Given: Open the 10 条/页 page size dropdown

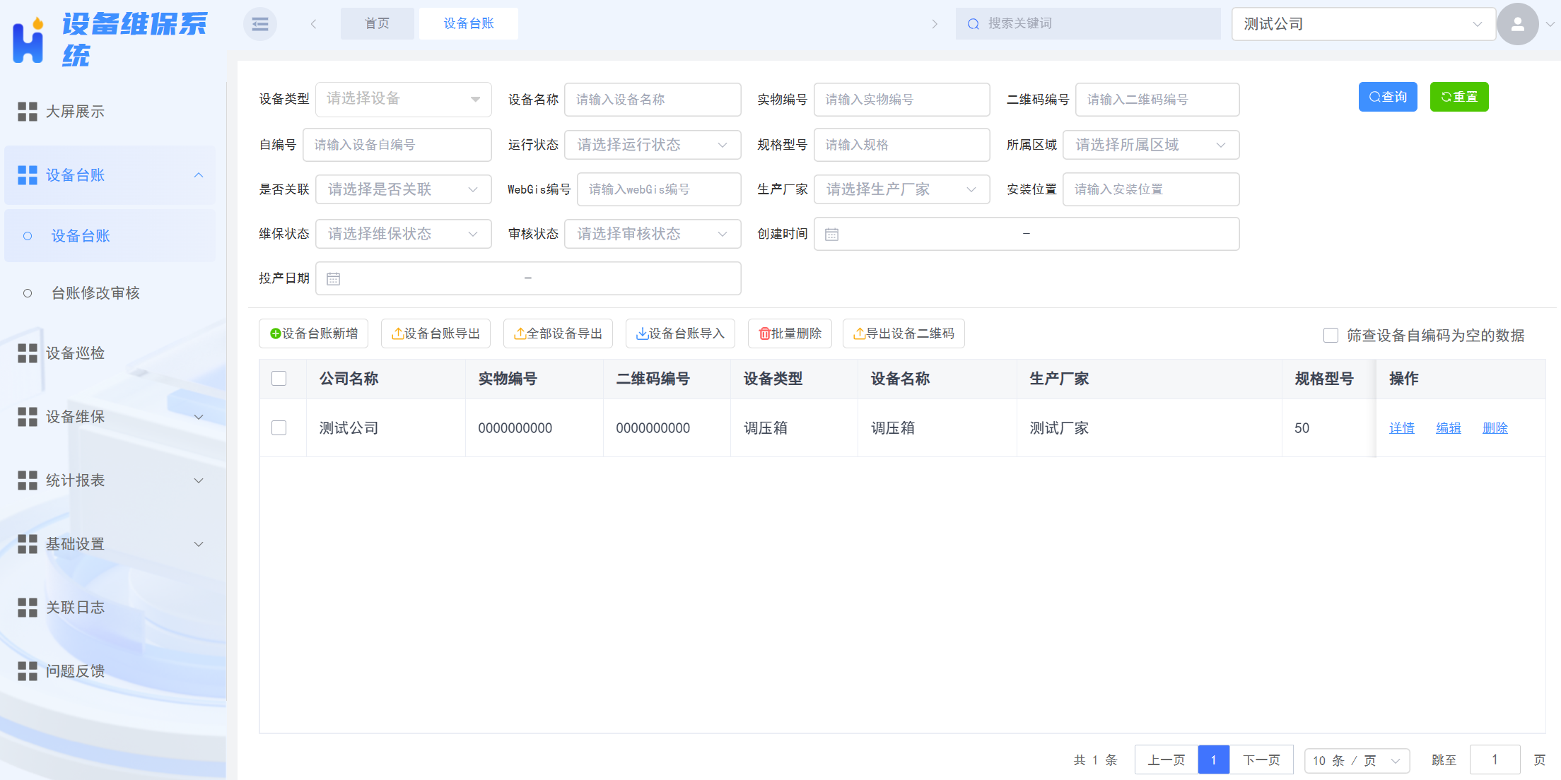Looking at the screenshot, I should [1356, 760].
